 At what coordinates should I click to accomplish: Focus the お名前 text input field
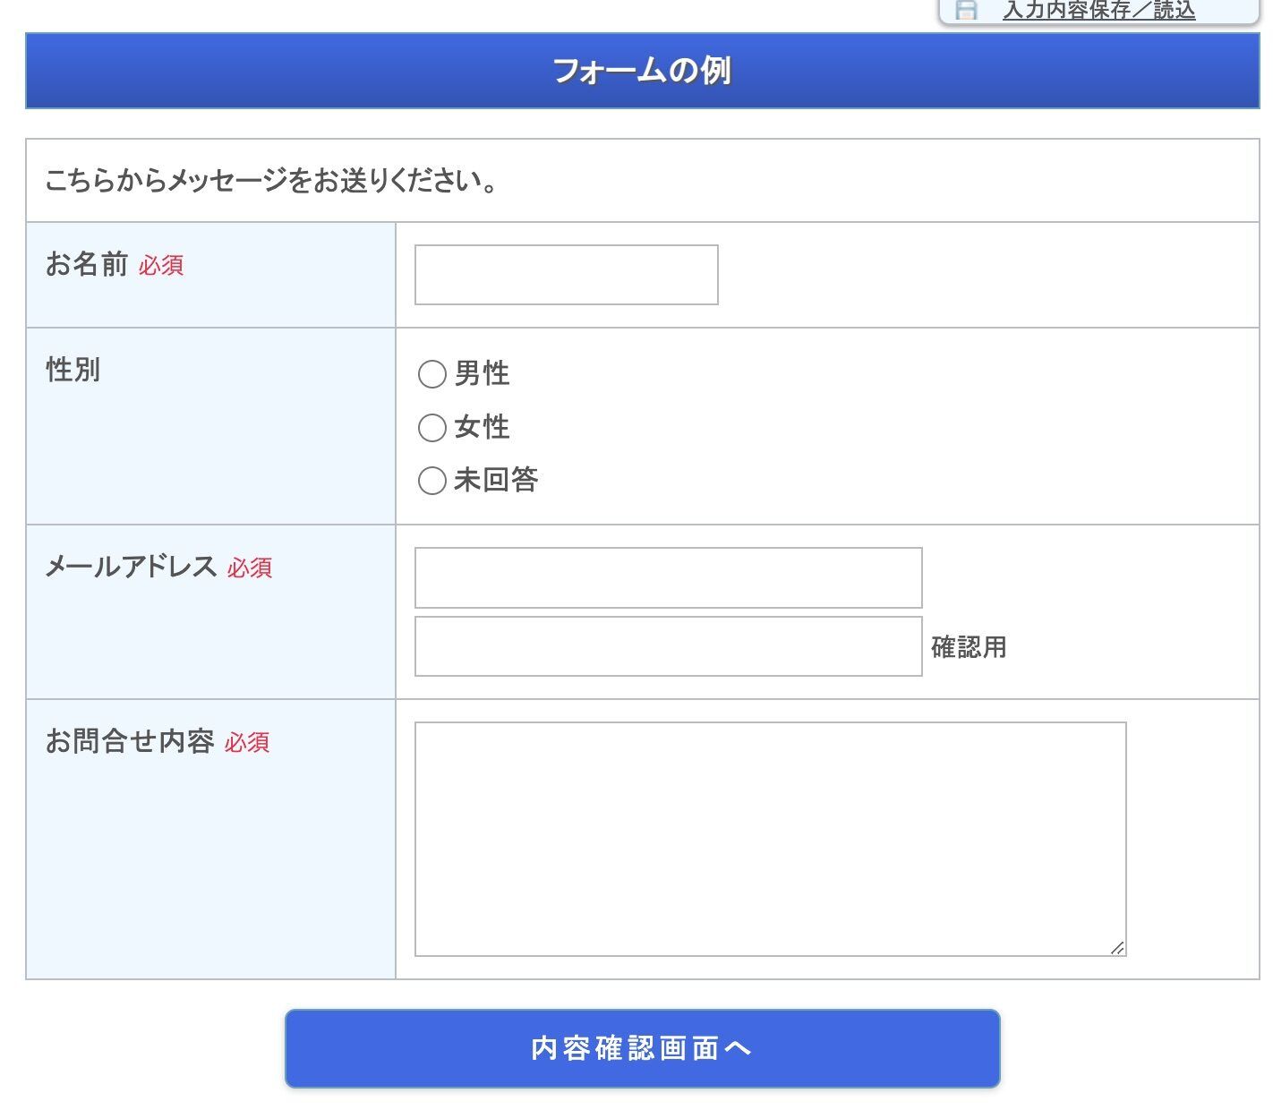566,275
